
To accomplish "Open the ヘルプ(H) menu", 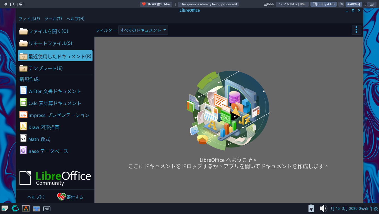I will coord(75,19).
